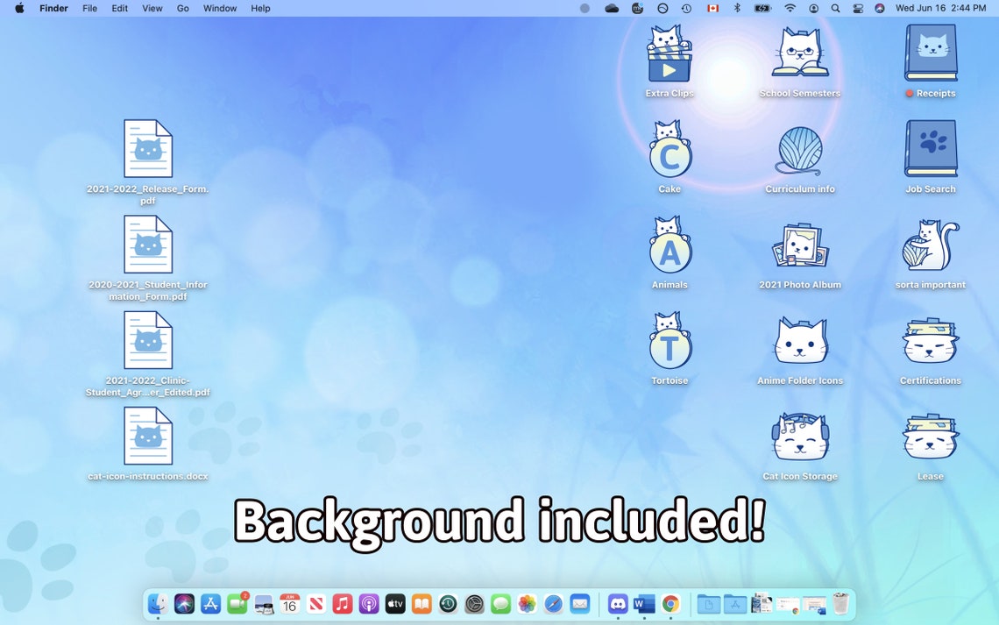Open the Podcasts app from the Dock

369,604
